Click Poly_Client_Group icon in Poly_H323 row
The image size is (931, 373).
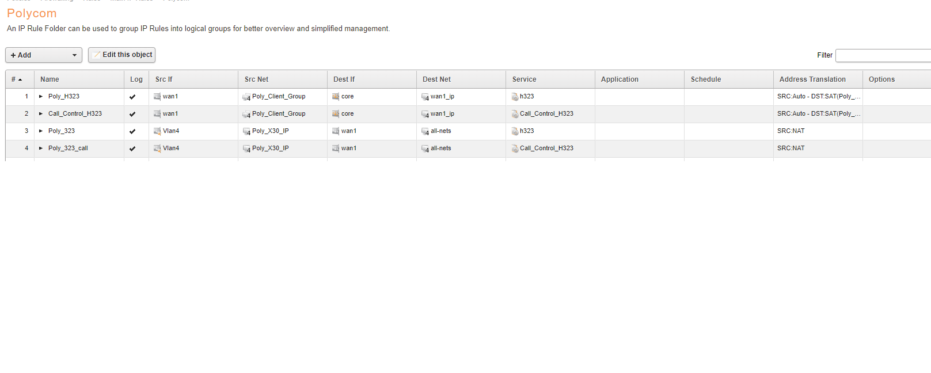click(x=246, y=97)
